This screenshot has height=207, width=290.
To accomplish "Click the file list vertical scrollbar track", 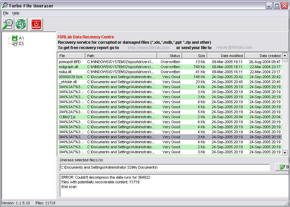I will pyautogui.click(x=285, y=106).
